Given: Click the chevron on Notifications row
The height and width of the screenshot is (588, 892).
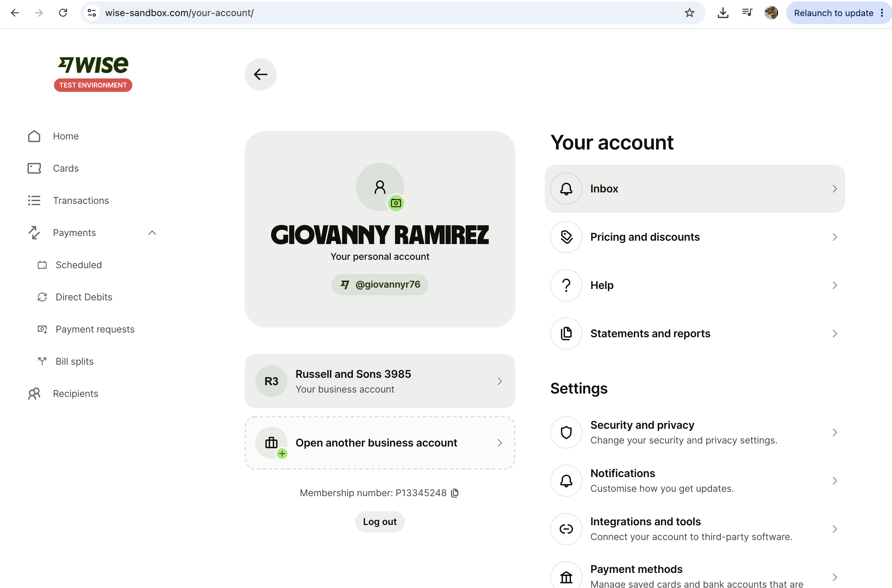Looking at the screenshot, I should [834, 481].
